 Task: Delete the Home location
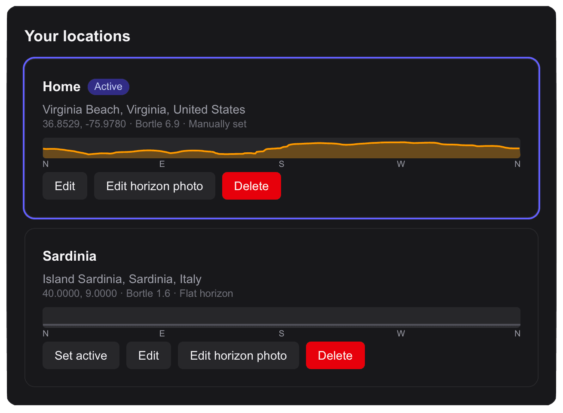[251, 186]
